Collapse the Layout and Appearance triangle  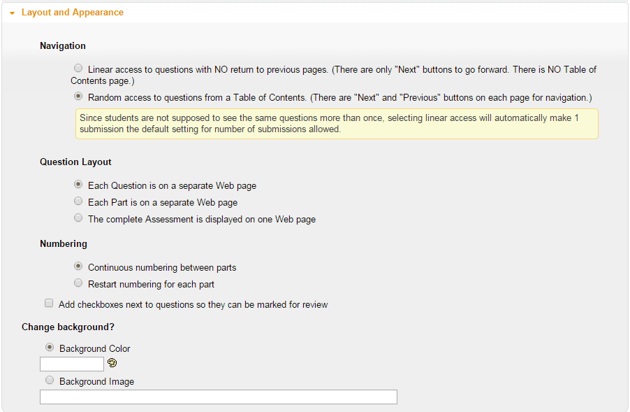pyautogui.click(x=12, y=13)
